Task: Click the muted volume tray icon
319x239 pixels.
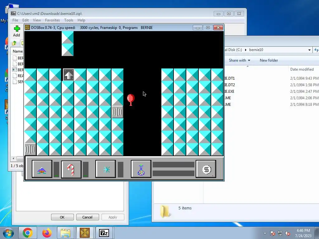Action: [x=288, y=233]
